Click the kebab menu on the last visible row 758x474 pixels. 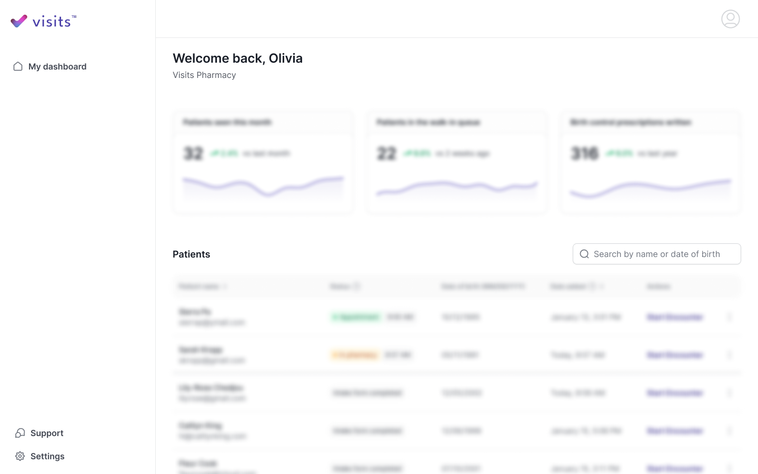[x=730, y=468]
